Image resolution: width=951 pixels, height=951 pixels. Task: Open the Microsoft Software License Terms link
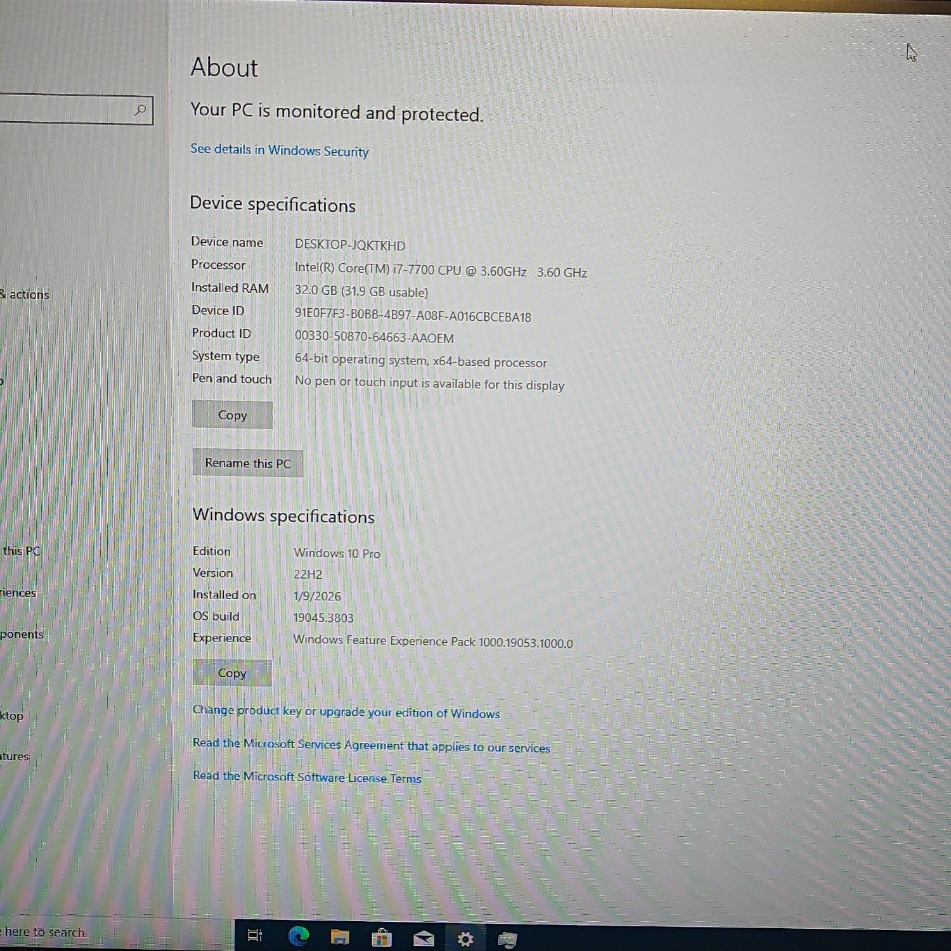pos(307,777)
